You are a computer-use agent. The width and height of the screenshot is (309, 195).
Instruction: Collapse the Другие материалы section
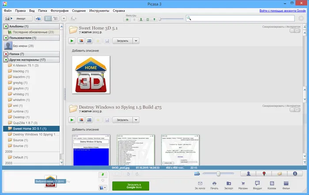tap(6, 60)
